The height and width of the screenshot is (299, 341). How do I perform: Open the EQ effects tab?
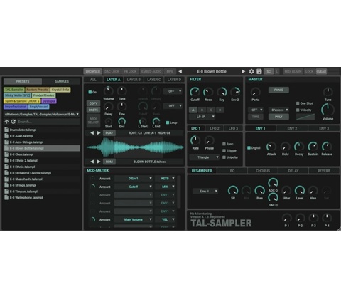tap(232, 171)
